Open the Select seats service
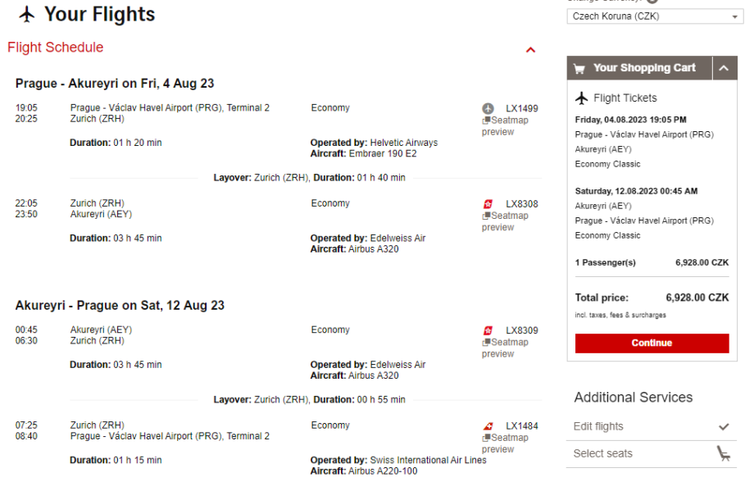Image resolution: width=754 pixels, height=482 pixels. tap(603, 453)
